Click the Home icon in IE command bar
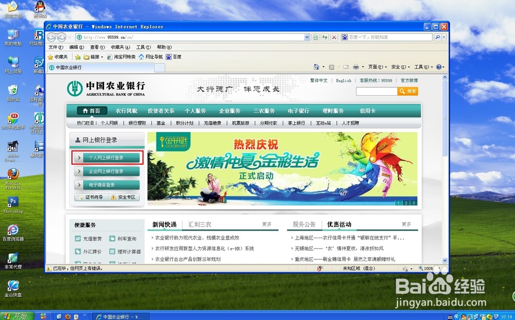 [x=316, y=67]
